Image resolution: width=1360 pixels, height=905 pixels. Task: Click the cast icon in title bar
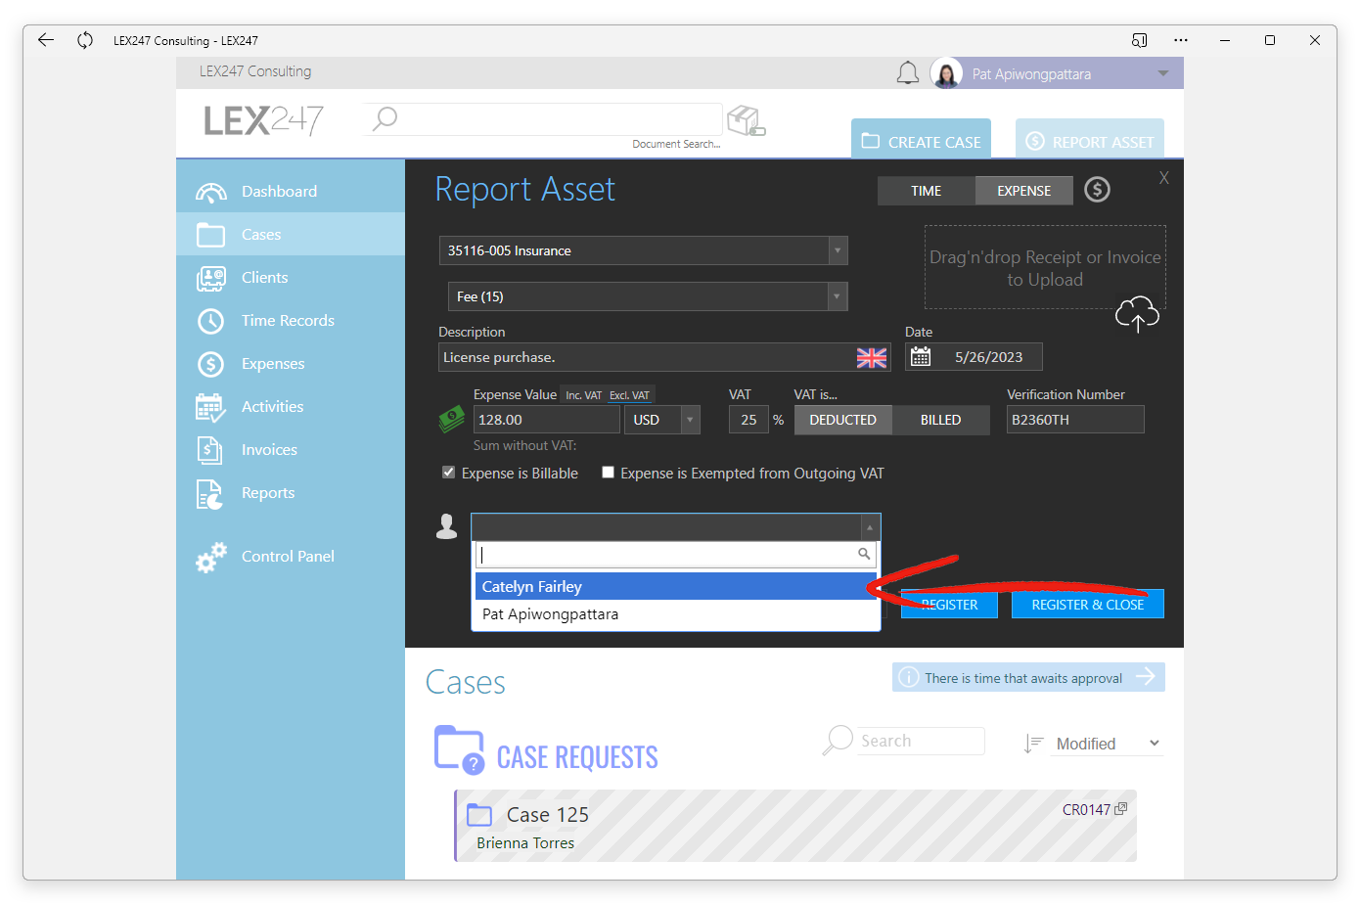[x=1139, y=40]
